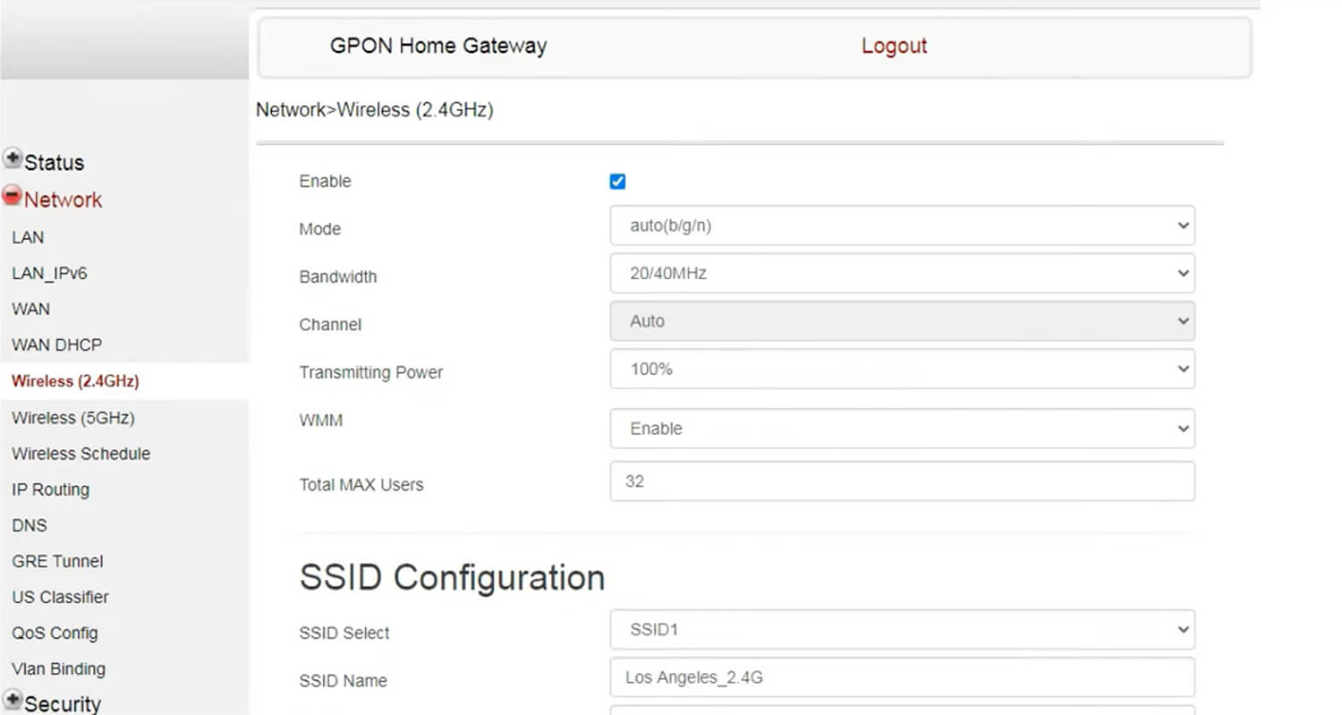This screenshot has height=715, width=1342.
Task: Open the Bandwidth dropdown
Action: tap(902, 274)
